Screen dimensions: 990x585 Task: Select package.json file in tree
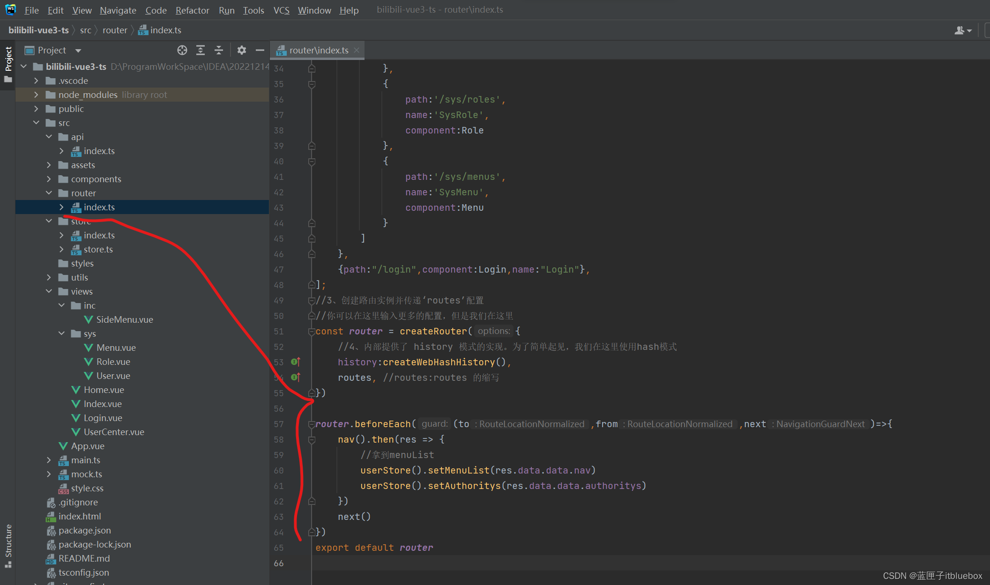tap(84, 530)
